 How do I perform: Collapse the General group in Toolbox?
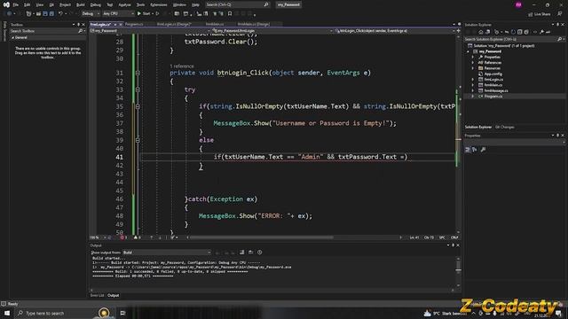(x=13, y=37)
